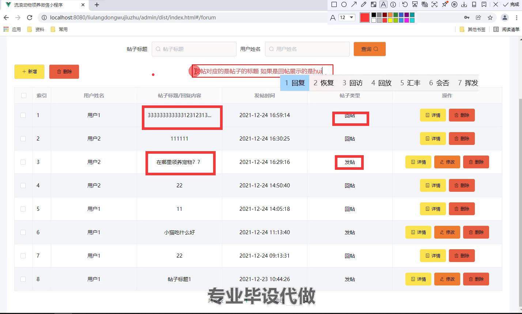Undo the last annotation
This screenshot has width=522, height=314.
click(x=405, y=4)
